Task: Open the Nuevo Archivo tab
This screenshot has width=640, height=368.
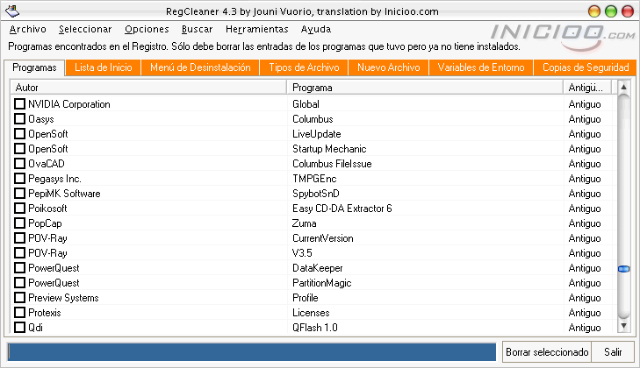Action: (389, 67)
